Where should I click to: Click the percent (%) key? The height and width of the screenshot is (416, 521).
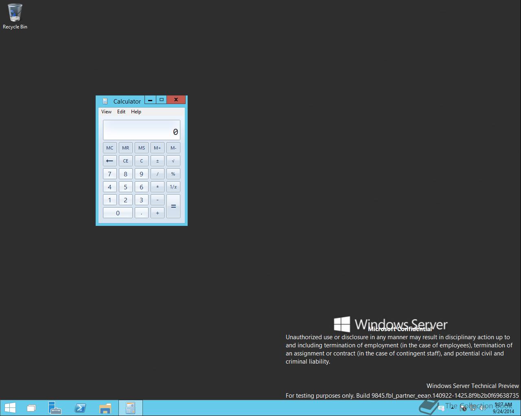[173, 174]
